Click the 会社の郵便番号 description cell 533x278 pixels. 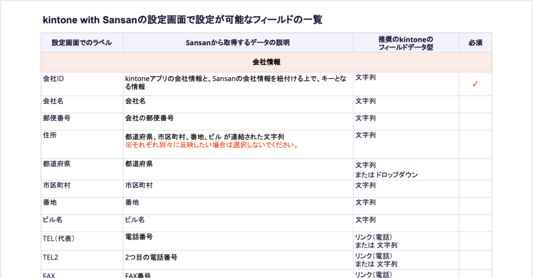coord(149,118)
